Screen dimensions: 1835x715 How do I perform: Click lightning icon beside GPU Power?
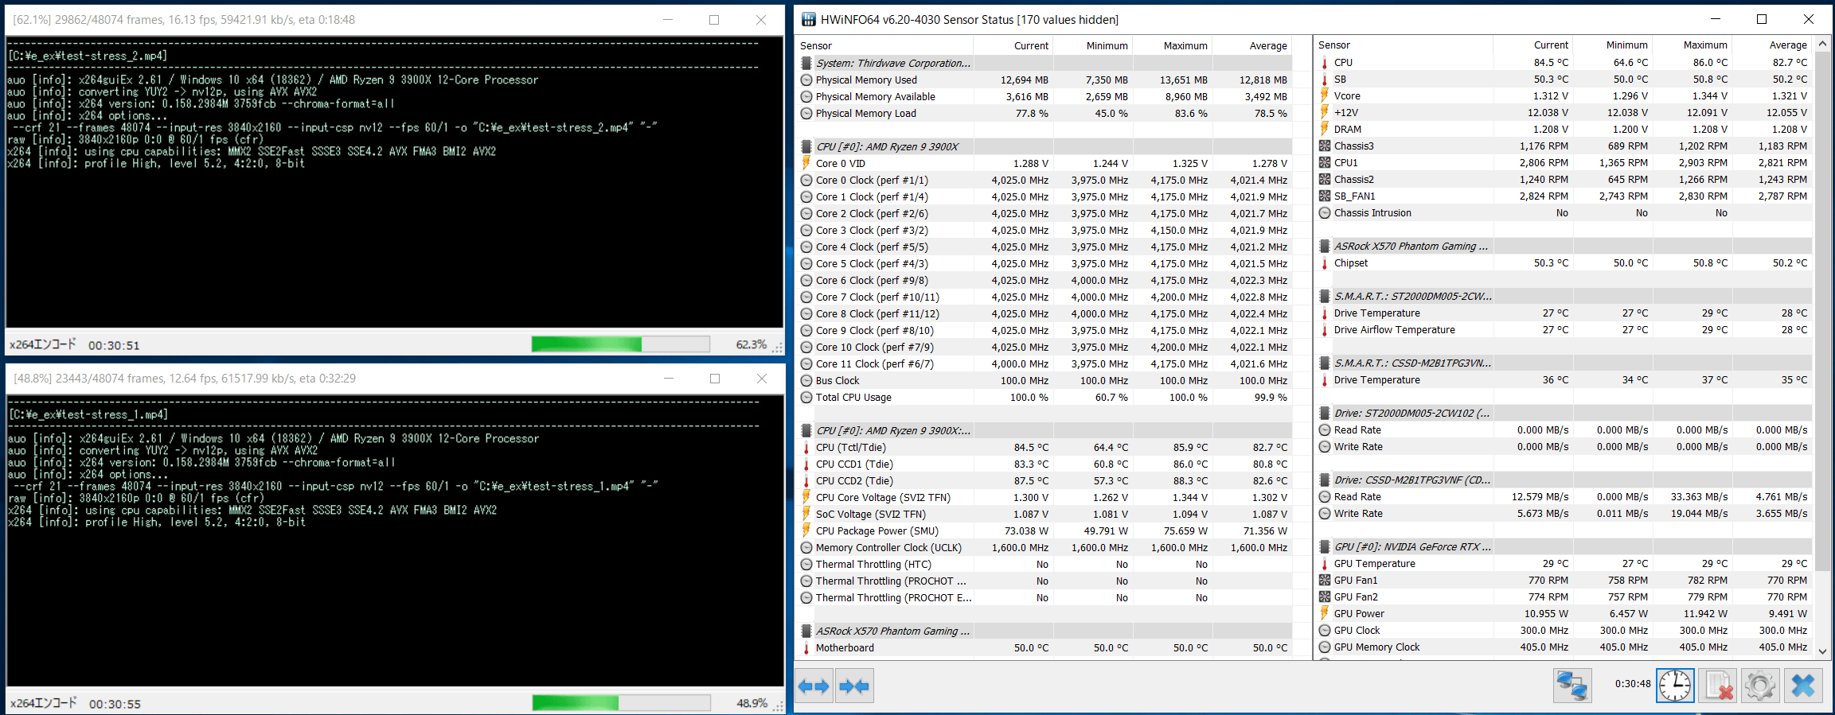pyautogui.click(x=1325, y=613)
